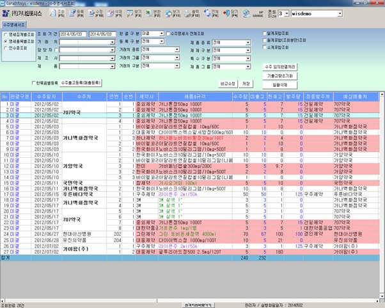This screenshot has height=308, width=385.
Task: Enable 소계포함조회 checkbox
Action: (264, 47)
